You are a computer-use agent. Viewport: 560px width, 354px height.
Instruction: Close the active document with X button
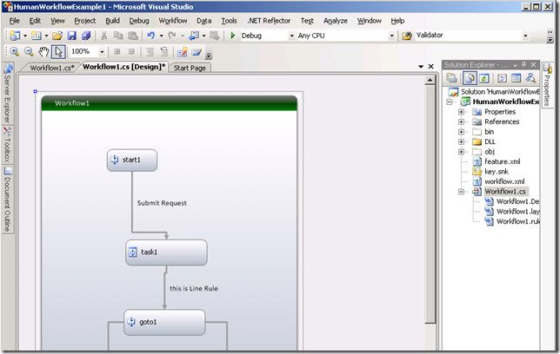coord(431,66)
